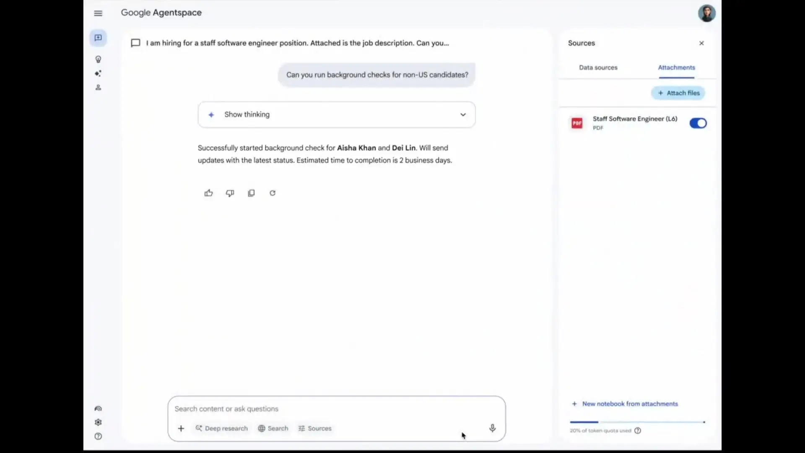Click the Staff Software Engineer (L6) file name

635,119
